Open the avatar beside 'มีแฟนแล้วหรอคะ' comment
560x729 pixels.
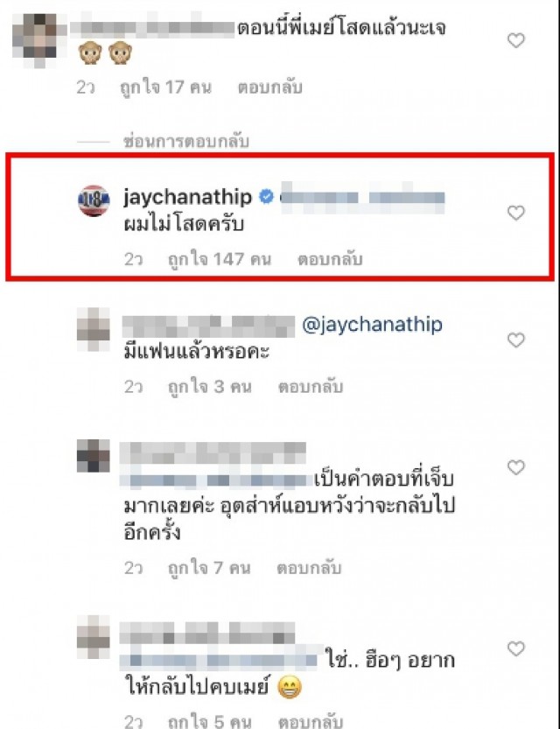click(x=94, y=329)
